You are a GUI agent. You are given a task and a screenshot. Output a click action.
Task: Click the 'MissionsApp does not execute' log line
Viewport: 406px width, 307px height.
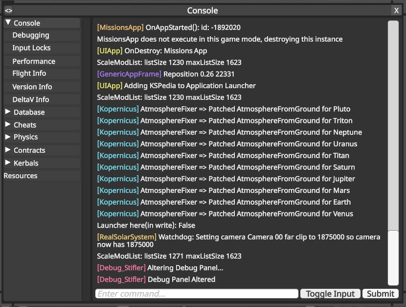[x=220, y=39]
